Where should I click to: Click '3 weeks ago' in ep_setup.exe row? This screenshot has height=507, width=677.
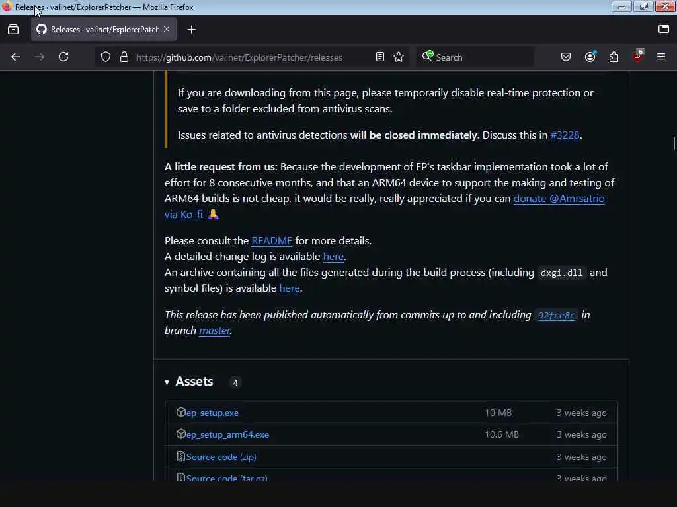[x=581, y=413]
